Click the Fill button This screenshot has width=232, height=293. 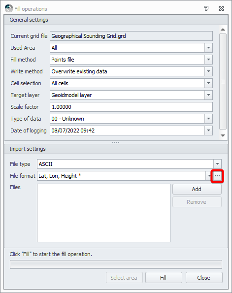[x=164, y=278]
